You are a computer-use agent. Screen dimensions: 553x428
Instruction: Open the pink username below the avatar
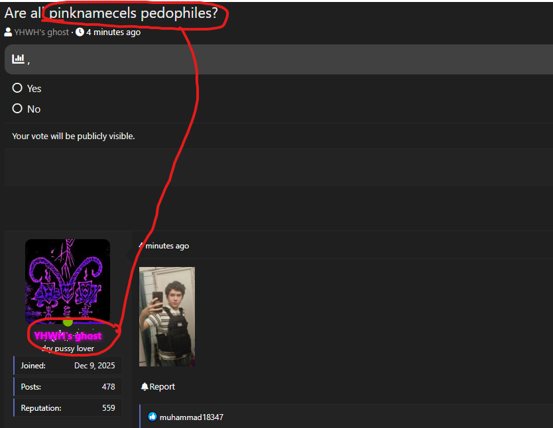(x=68, y=336)
